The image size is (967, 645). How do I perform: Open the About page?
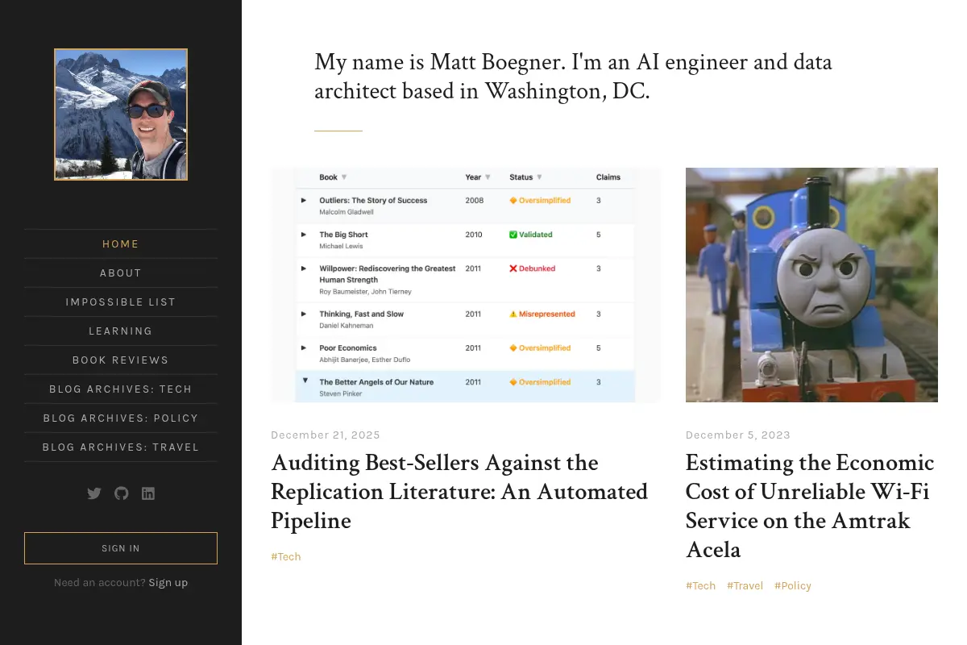pyautogui.click(x=121, y=273)
